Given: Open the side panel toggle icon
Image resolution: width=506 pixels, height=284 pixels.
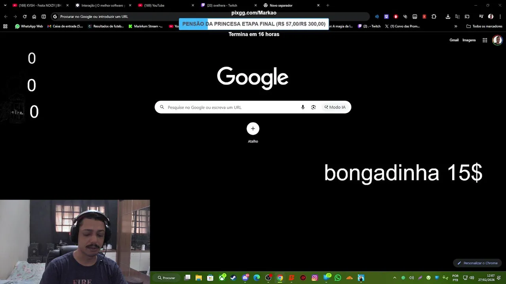Looking at the screenshot, I should 43,17.
